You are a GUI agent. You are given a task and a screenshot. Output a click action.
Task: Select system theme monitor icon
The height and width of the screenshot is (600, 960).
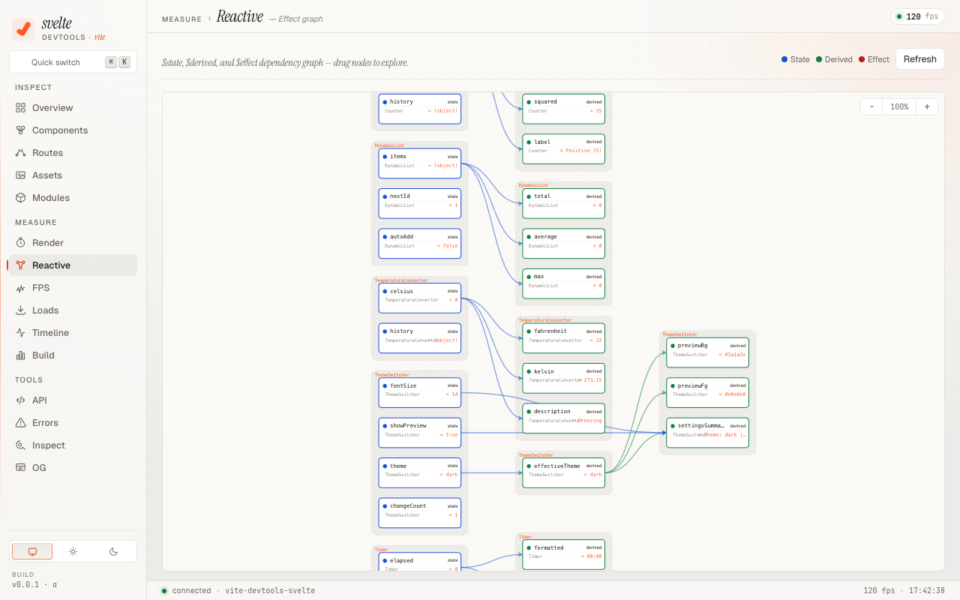pos(32,551)
